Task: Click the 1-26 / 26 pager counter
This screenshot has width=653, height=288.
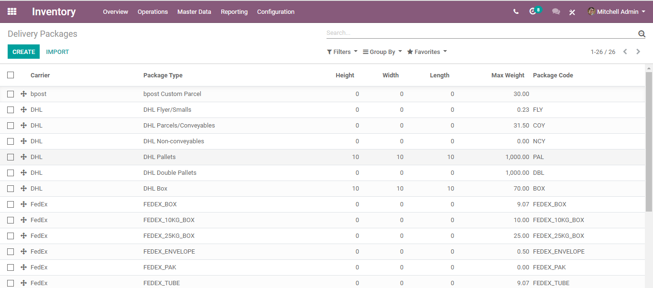Action: pyautogui.click(x=603, y=52)
